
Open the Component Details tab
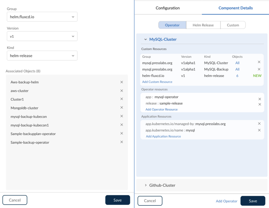(x=235, y=8)
